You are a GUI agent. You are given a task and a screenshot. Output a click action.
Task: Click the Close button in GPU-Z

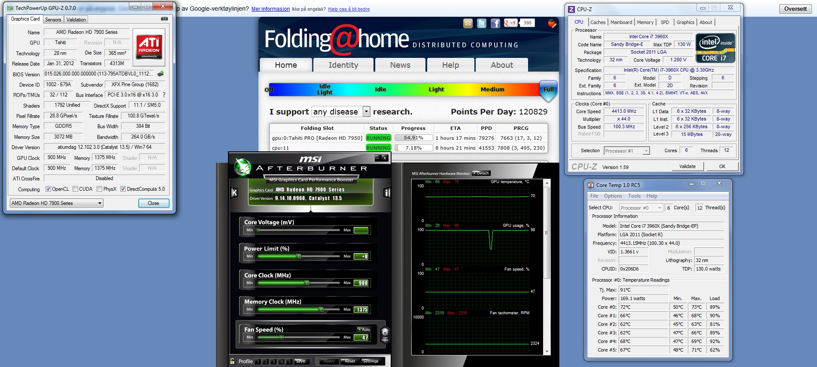tap(153, 203)
